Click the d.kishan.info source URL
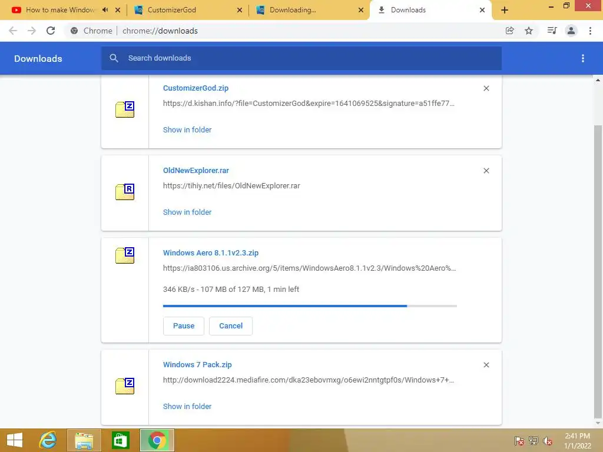The width and height of the screenshot is (603, 452). pyautogui.click(x=309, y=104)
